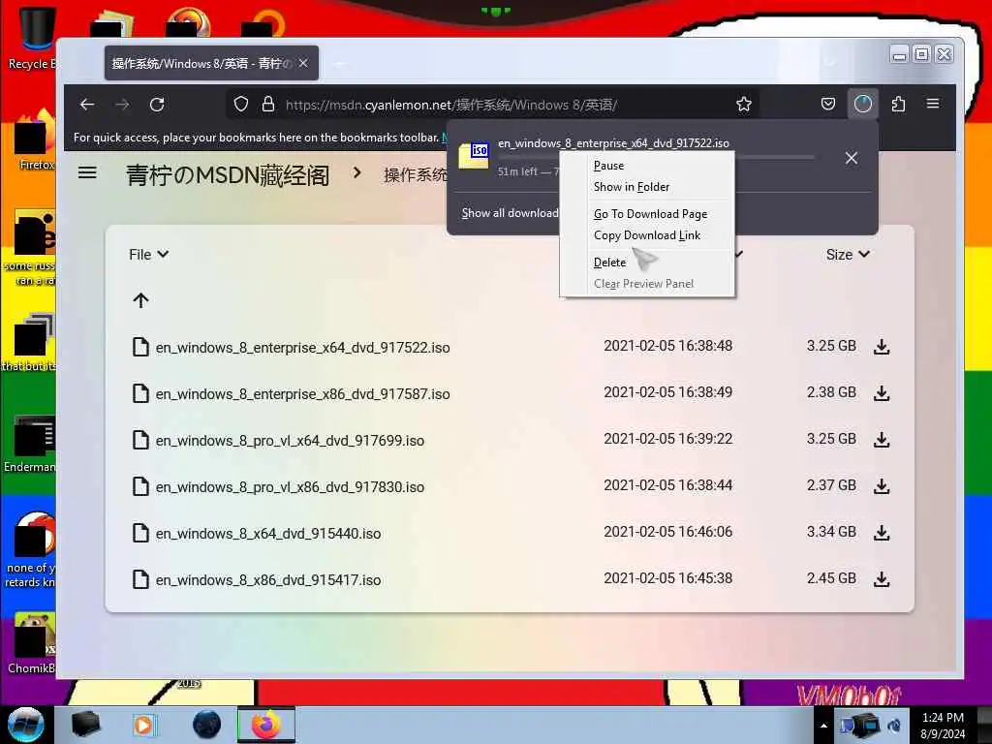Save page to Pocket
This screenshot has height=744, width=992.
click(828, 104)
